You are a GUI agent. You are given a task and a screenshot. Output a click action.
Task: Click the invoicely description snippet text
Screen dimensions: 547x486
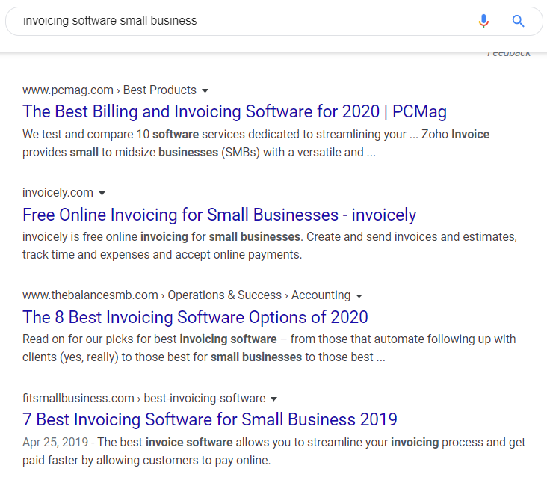269,245
